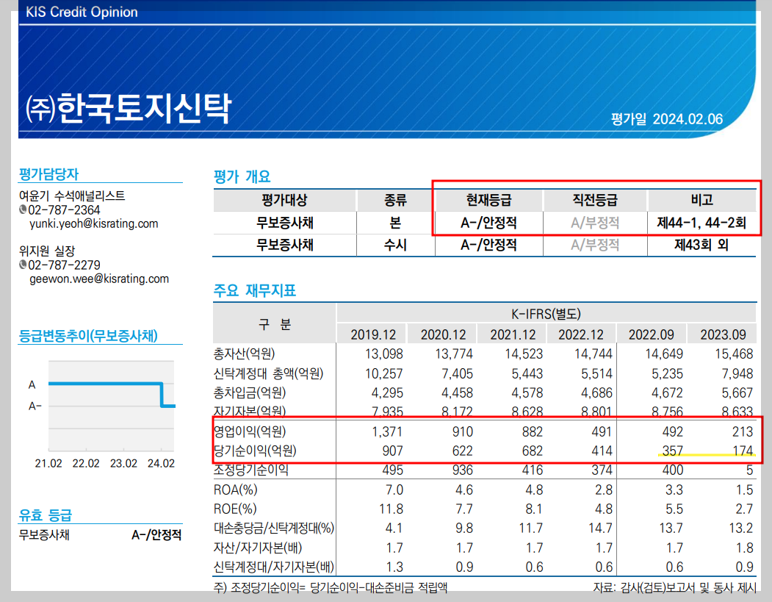This screenshot has width=772, height=602.
Task: Click the 등급변동추이(무보증사채) heading
Action: coord(88,335)
